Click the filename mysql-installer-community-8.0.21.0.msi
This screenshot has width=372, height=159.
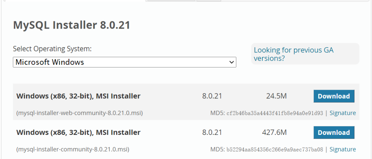tap(73, 149)
